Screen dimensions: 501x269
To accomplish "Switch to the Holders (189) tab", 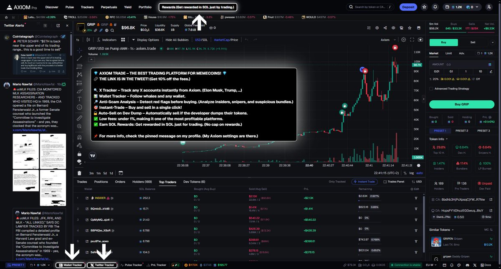I will point(142,182).
